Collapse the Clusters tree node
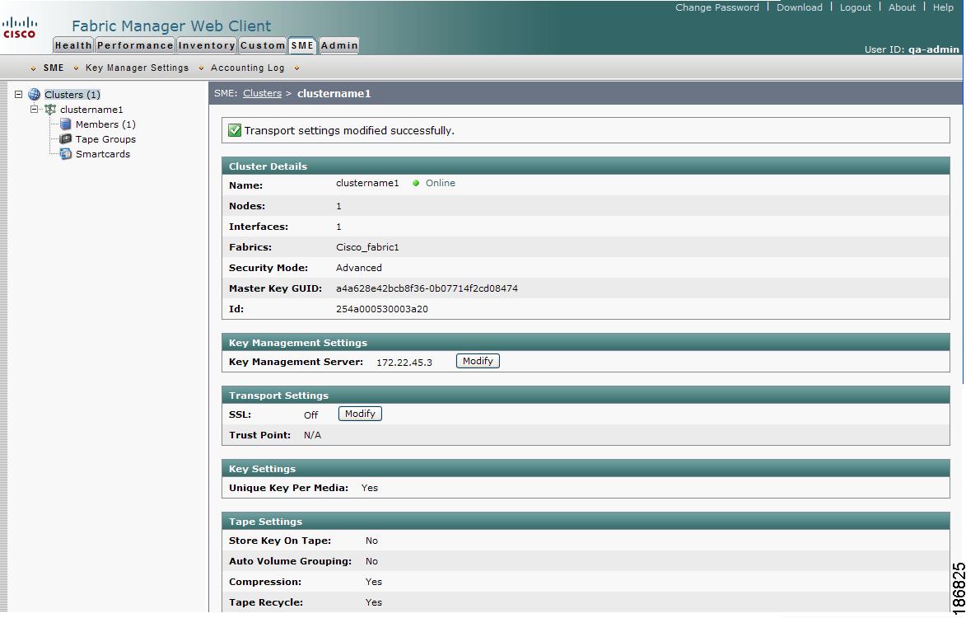The image size is (966, 618). (x=18, y=94)
